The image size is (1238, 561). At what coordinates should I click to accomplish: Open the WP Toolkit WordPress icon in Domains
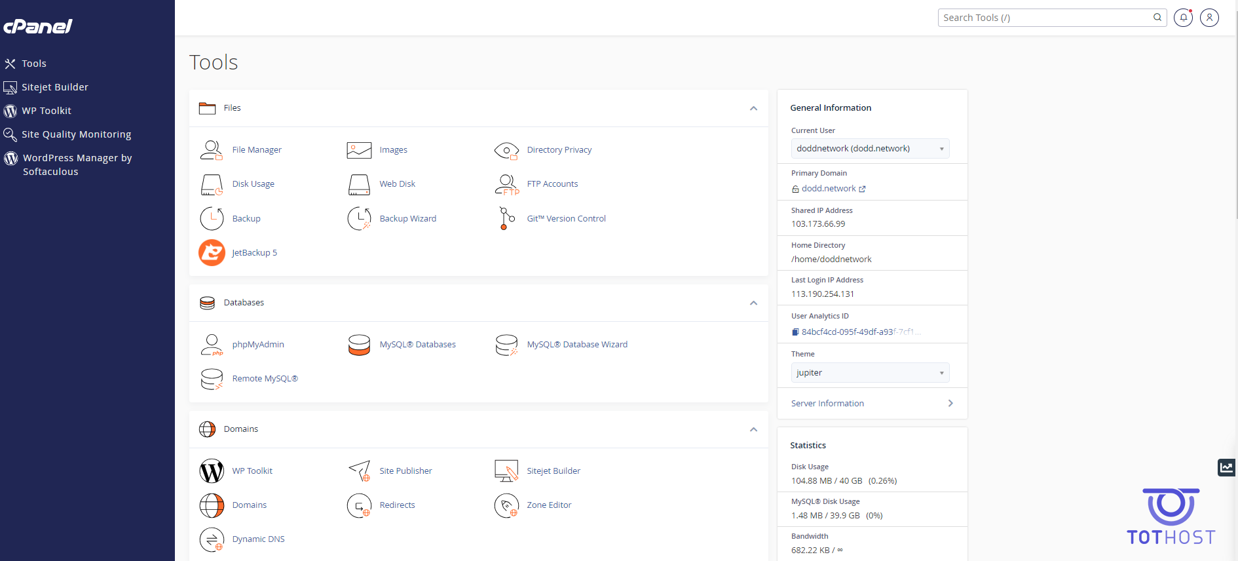[x=212, y=471]
